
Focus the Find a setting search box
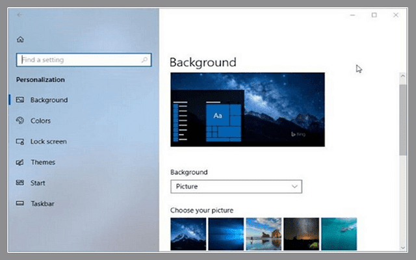78,60
